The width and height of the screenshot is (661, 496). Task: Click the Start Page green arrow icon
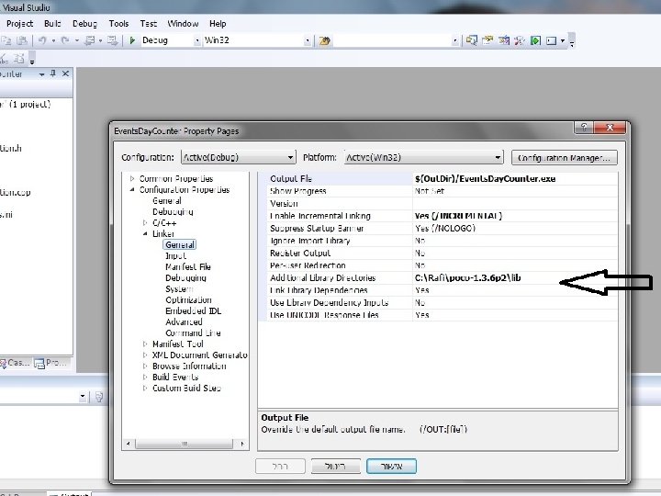(535, 40)
